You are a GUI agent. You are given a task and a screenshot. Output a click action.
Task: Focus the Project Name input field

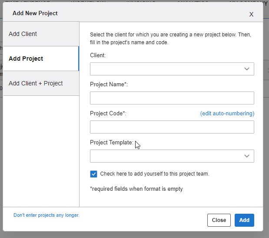tap(172, 98)
